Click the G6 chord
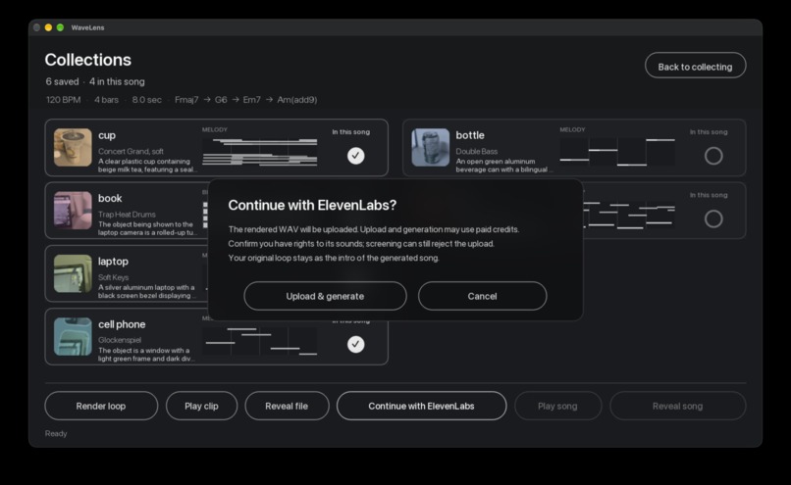This screenshot has height=485, width=791. [221, 100]
